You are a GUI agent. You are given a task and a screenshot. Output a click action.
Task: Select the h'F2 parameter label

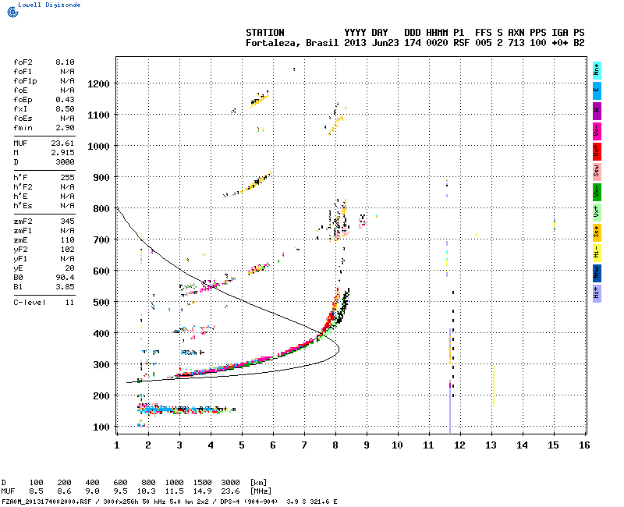tap(23, 187)
